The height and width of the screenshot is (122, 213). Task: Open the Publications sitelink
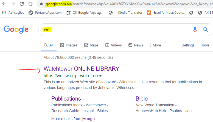[66, 99]
